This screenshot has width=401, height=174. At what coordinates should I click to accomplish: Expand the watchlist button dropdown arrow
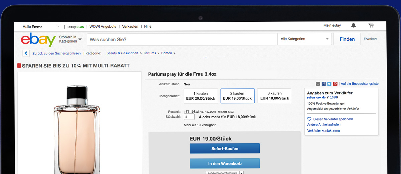pos(242,173)
